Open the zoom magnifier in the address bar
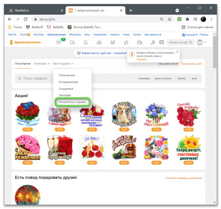This screenshot has width=221, height=209. pos(162,19)
